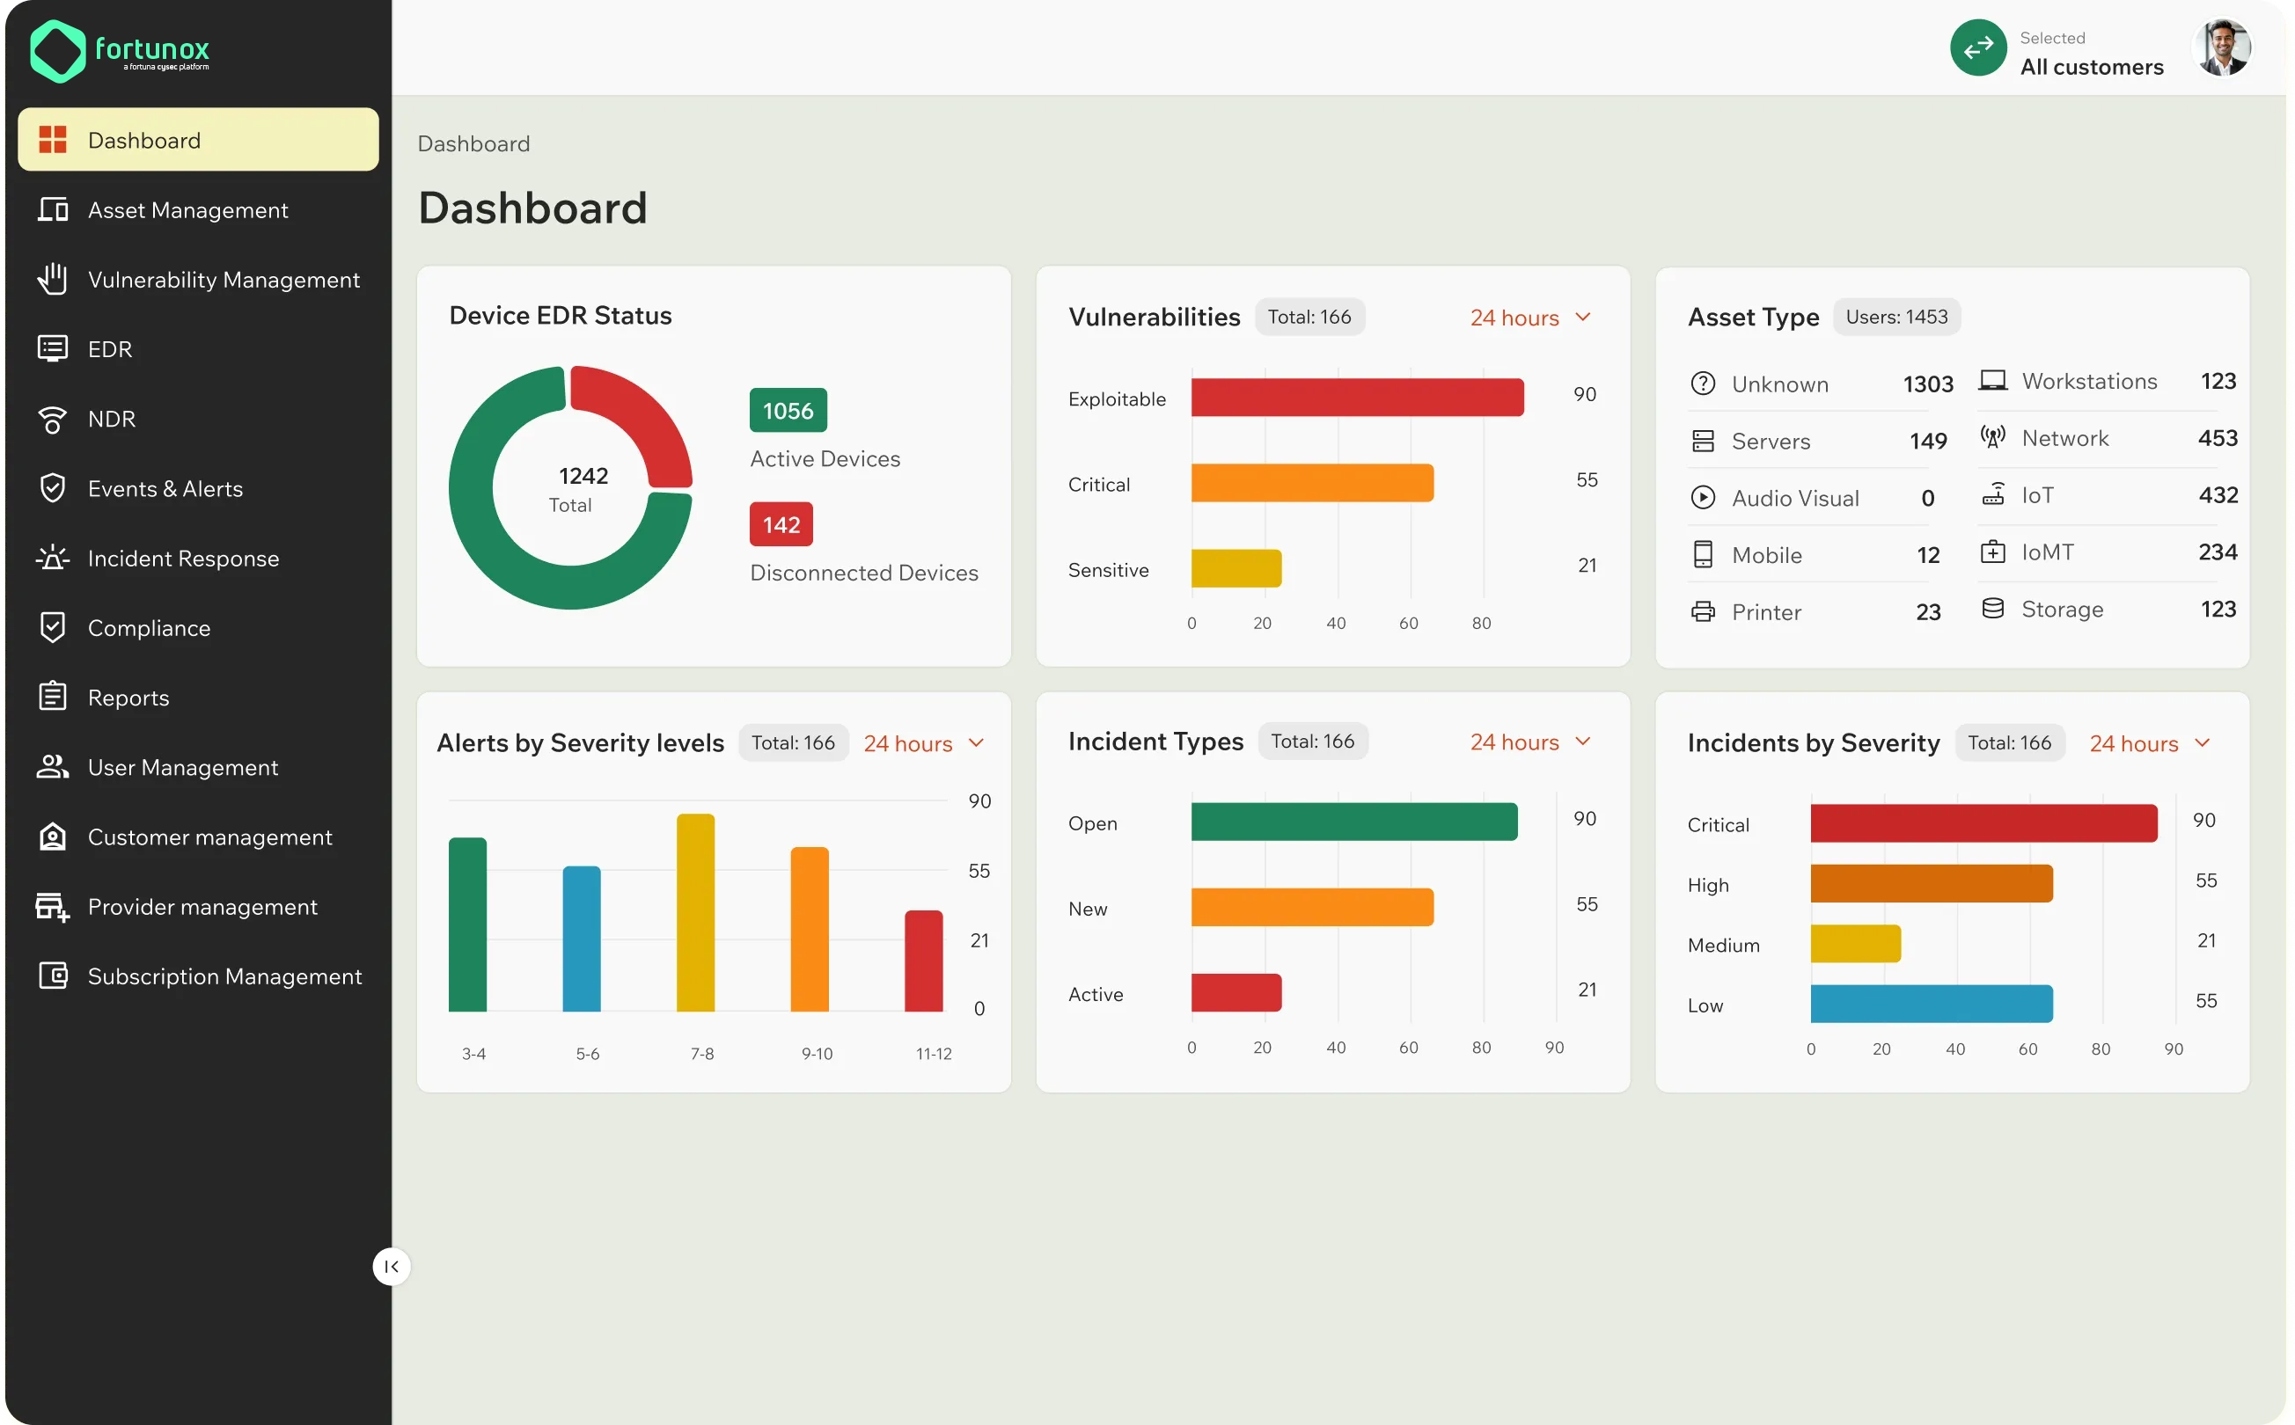Navigate to Compliance section
The width and height of the screenshot is (2295, 1425).
point(198,629)
